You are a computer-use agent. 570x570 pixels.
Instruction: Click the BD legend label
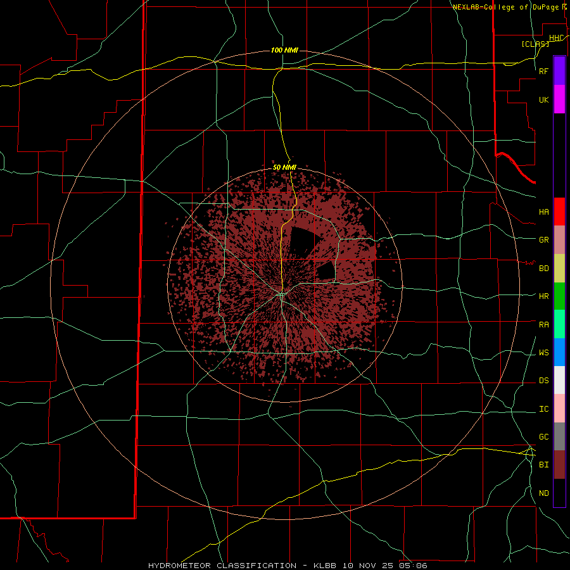pyautogui.click(x=544, y=269)
